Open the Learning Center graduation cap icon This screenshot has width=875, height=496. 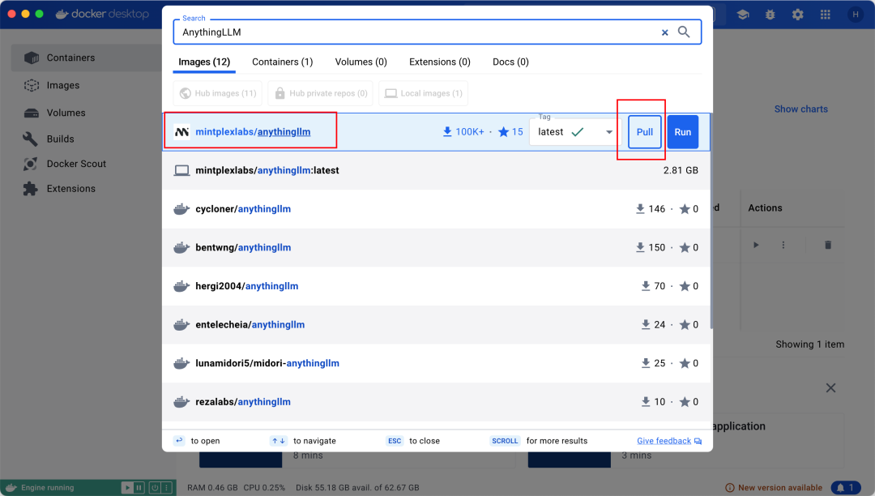[743, 15]
